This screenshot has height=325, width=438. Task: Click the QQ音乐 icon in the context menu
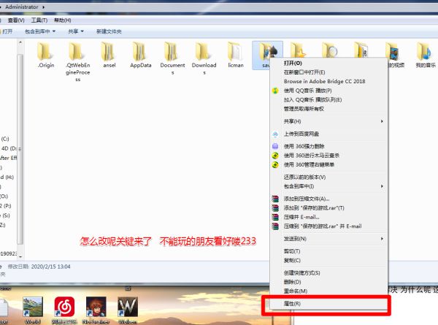(x=275, y=91)
